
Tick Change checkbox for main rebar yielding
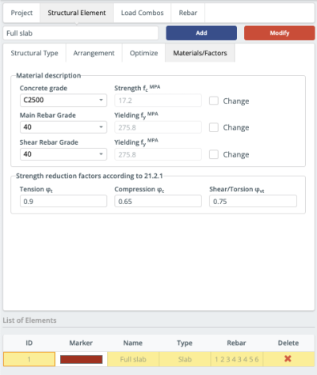(214, 127)
